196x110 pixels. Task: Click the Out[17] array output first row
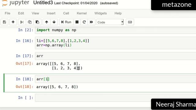58,64
